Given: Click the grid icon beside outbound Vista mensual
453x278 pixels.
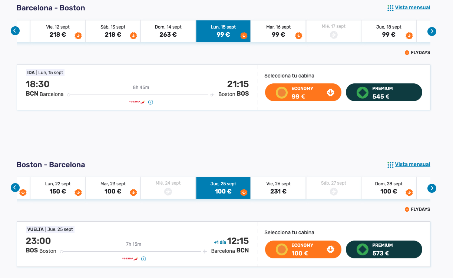Looking at the screenshot, I should 390,8.
